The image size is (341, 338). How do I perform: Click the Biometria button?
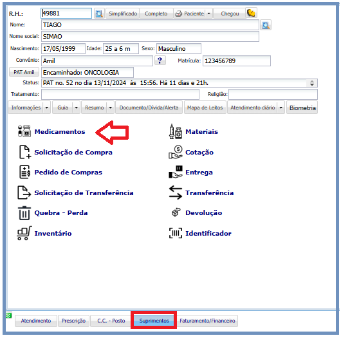(302, 108)
